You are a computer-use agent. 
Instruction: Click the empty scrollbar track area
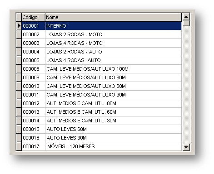click(x=186, y=85)
